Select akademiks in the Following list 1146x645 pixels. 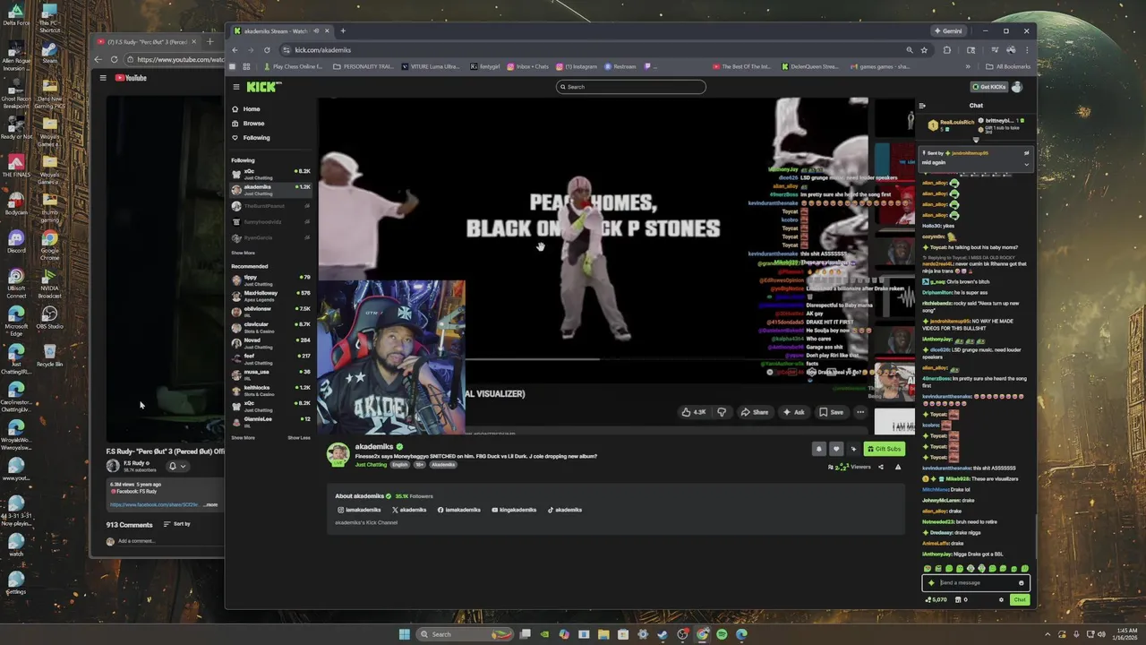270,189
